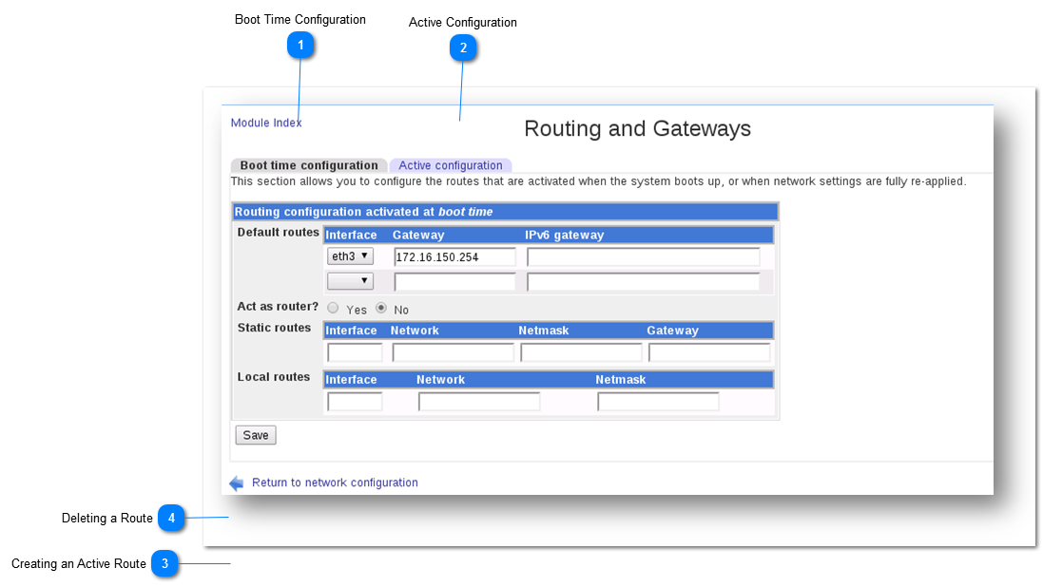Click callout badge 3 for Creating an Active Route
Viewport: 1043px width, 587px height.
(164, 564)
